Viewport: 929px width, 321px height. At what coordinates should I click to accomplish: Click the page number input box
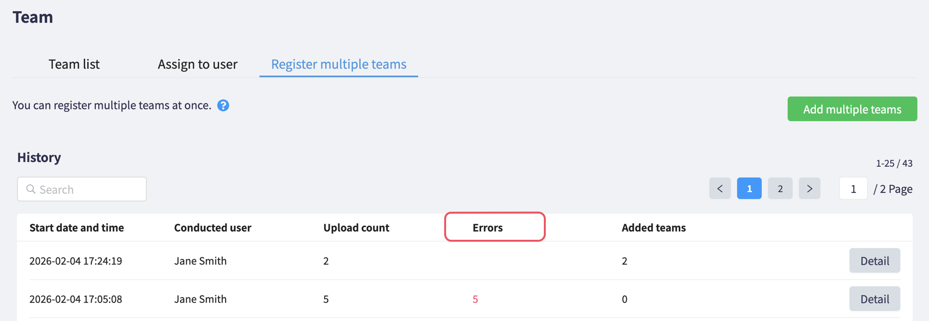(854, 189)
